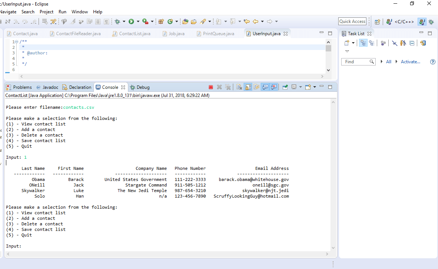Click the Back navigation arrow
Screen dimensions: 438x269
click(255, 21)
